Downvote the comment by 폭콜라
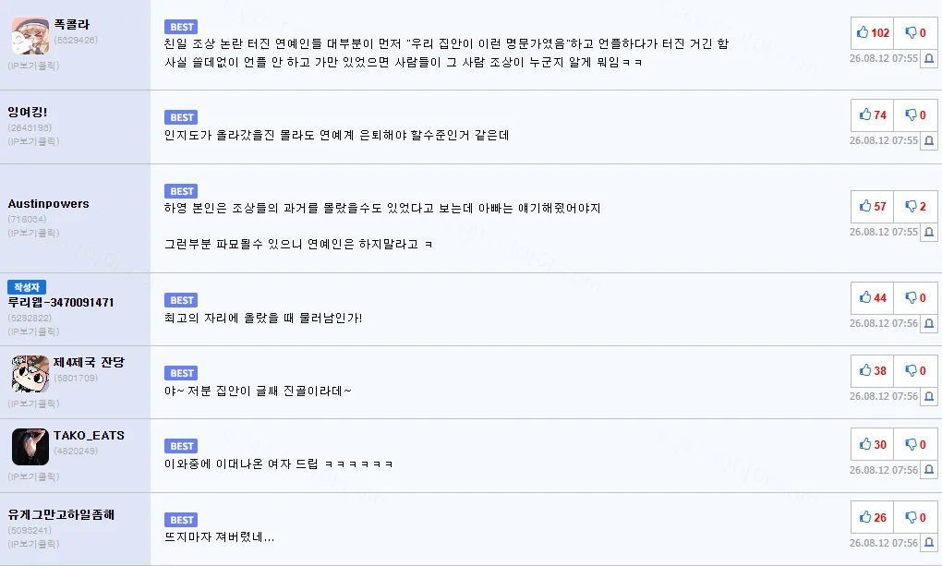The height and width of the screenshot is (566, 942). [915, 33]
